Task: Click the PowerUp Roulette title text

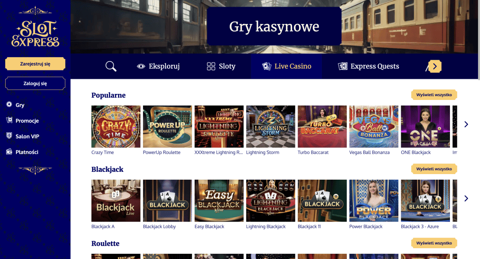Action: 162,152
